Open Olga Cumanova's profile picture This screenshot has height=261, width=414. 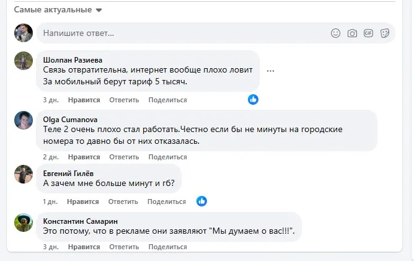(24, 120)
